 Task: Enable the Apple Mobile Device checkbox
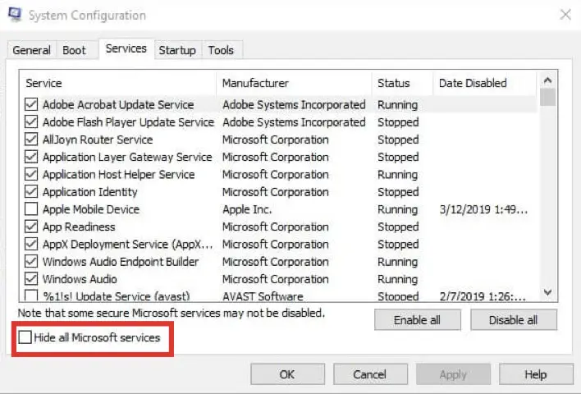tap(31, 209)
